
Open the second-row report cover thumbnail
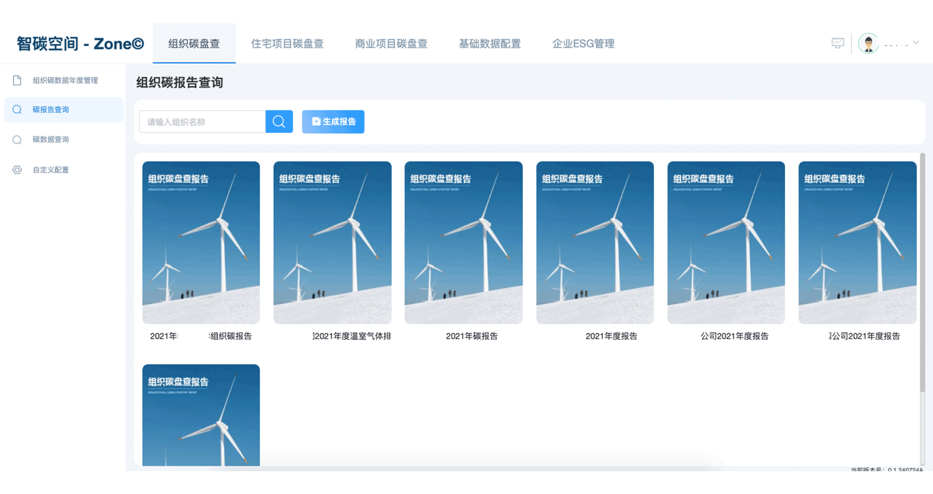[201, 415]
